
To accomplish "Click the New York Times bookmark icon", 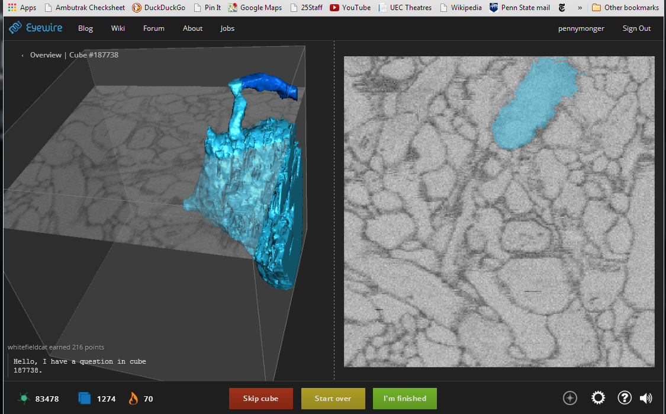I will point(562,8).
